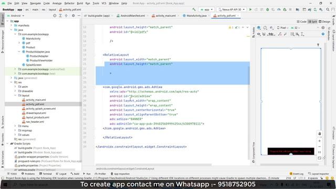Zoom in the preview with the plus button
The width and height of the screenshot is (336, 189).
[x=319, y=141]
